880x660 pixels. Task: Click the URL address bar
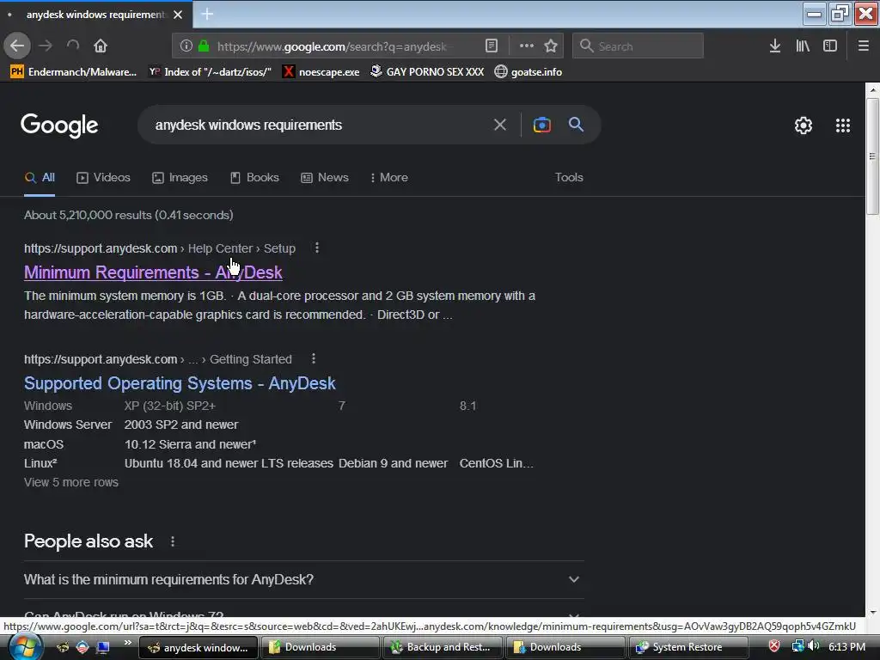click(331, 46)
